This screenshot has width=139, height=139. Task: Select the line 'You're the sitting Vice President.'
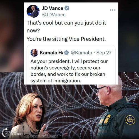click(66, 39)
